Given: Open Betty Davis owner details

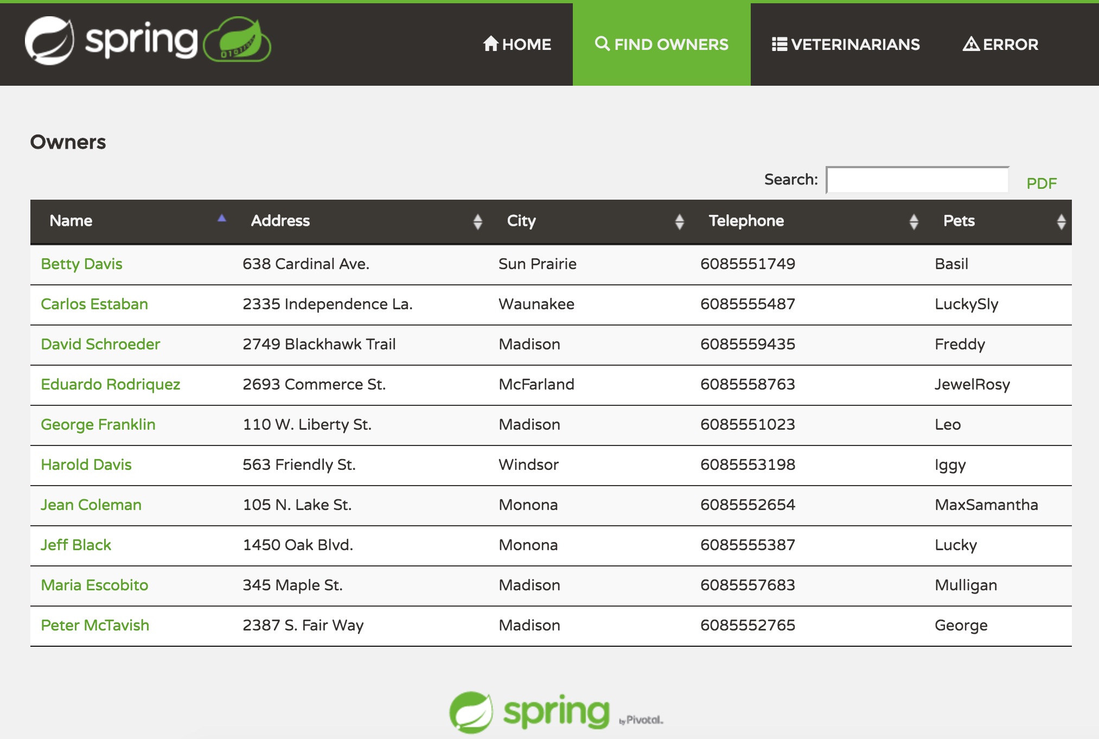Looking at the screenshot, I should coord(82,264).
